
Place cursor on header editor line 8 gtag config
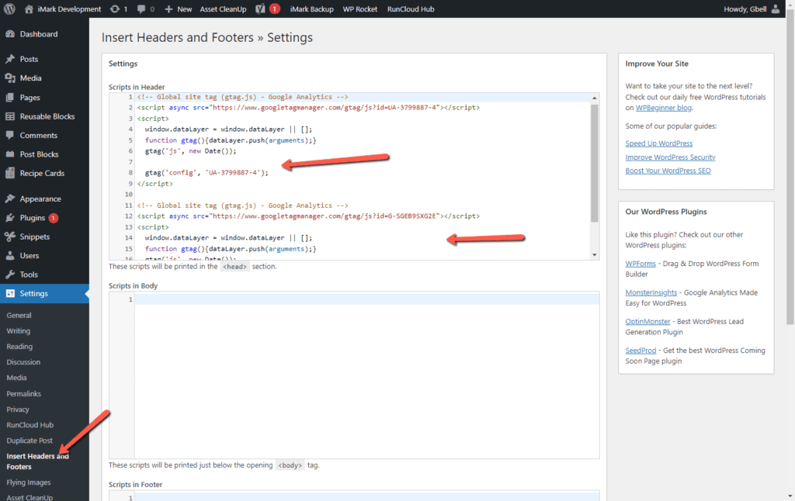(207, 173)
